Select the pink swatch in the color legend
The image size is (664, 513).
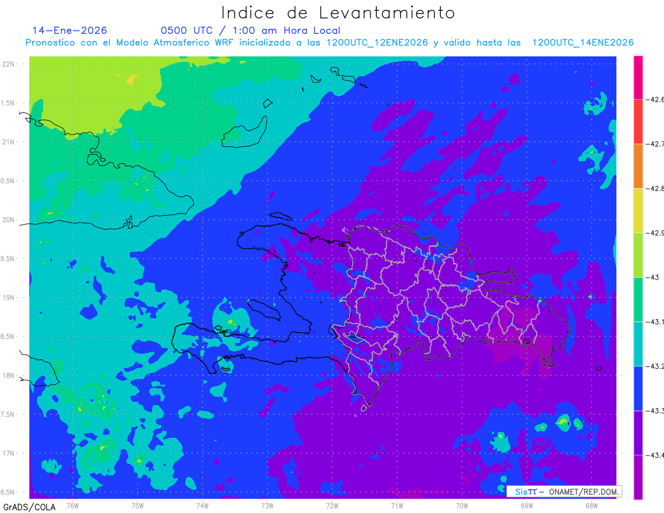point(638,77)
